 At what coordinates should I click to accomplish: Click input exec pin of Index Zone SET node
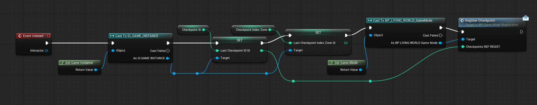(x=290, y=35)
